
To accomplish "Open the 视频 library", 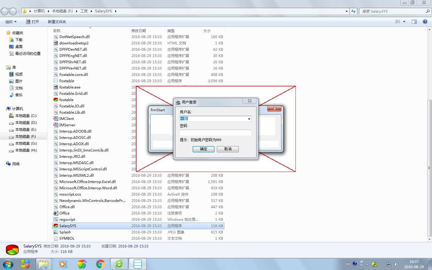I will [x=19, y=74].
